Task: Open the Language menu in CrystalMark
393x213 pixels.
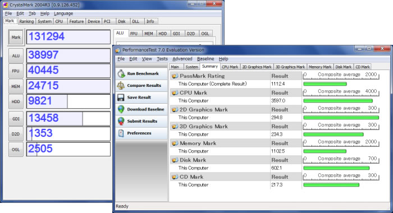Action: point(63,13)
